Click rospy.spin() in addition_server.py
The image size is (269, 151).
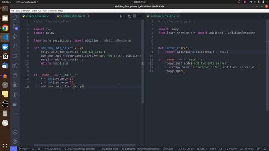point(175,71)
